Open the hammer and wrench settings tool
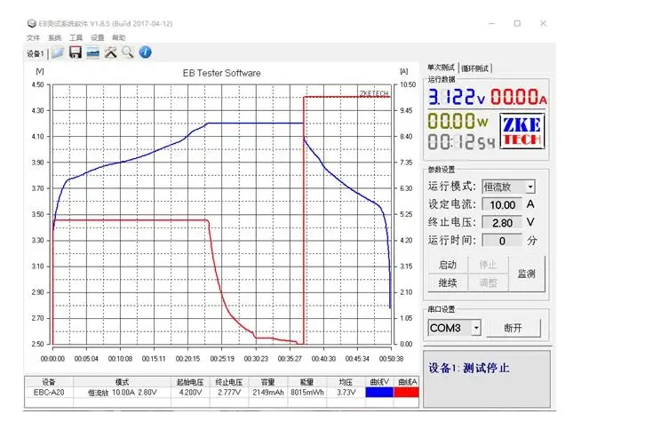 [x=110, y=52]
